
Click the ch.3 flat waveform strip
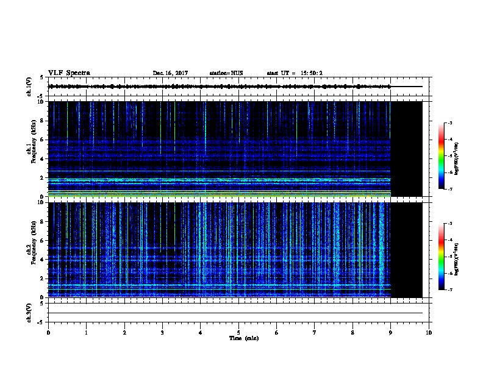(238, 313)
